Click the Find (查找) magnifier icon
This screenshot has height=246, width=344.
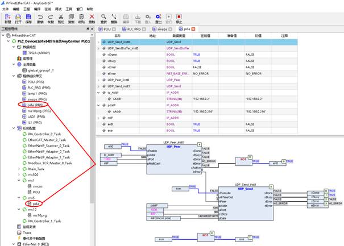(x=103, y=18)
